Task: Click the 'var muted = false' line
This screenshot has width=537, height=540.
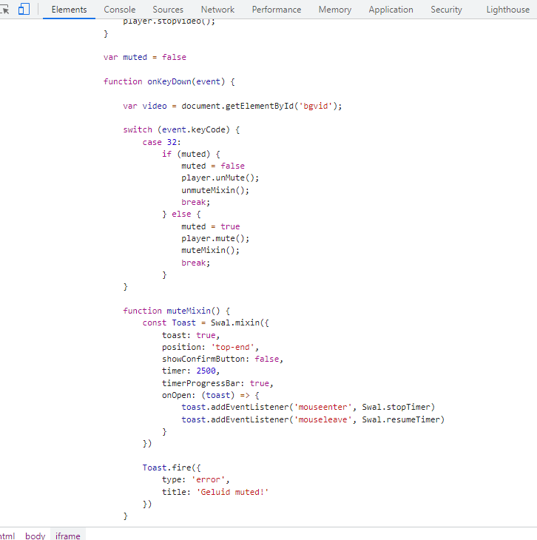Action: (x=145, y=57)
